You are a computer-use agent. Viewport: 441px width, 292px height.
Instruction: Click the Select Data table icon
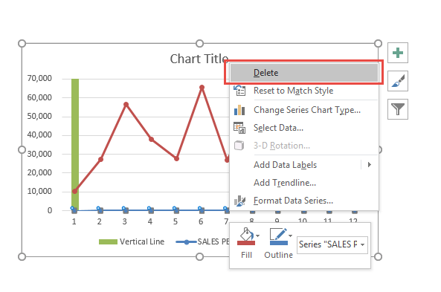click(x=239, y=128)
